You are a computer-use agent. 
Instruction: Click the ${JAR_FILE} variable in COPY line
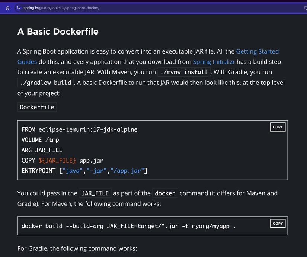point(57,161)
